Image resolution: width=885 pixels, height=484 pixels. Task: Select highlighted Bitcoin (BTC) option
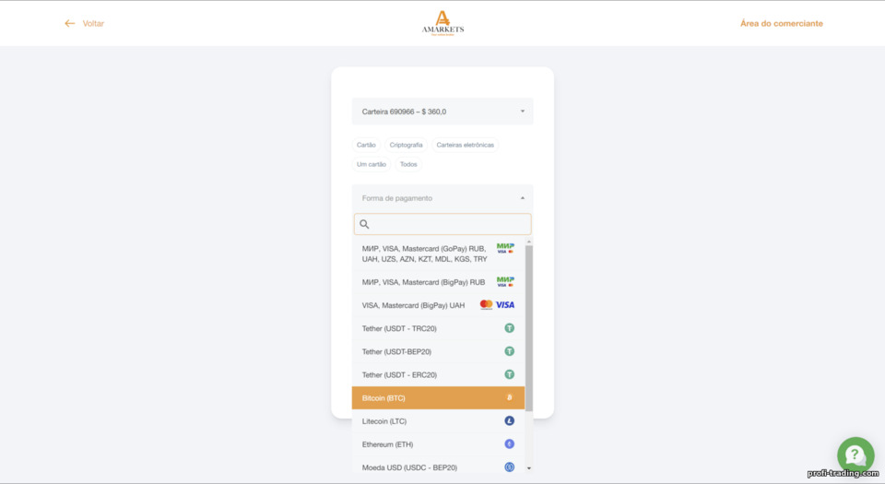[x=438, y=397]
